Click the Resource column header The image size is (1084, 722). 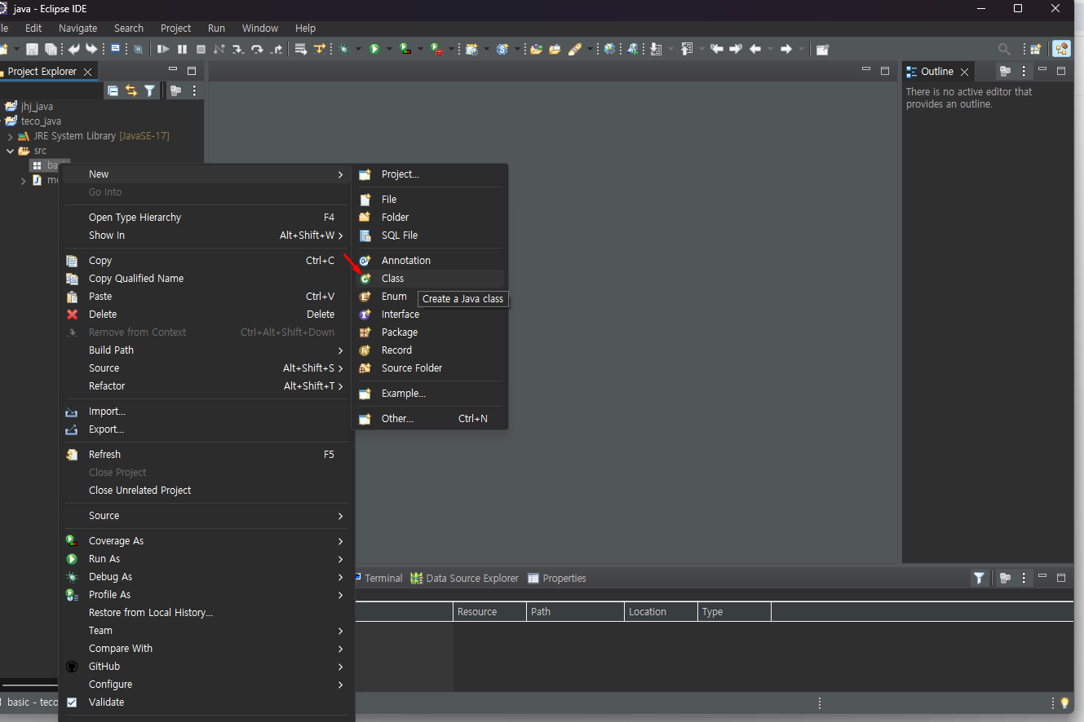click(x=489, y=612)
